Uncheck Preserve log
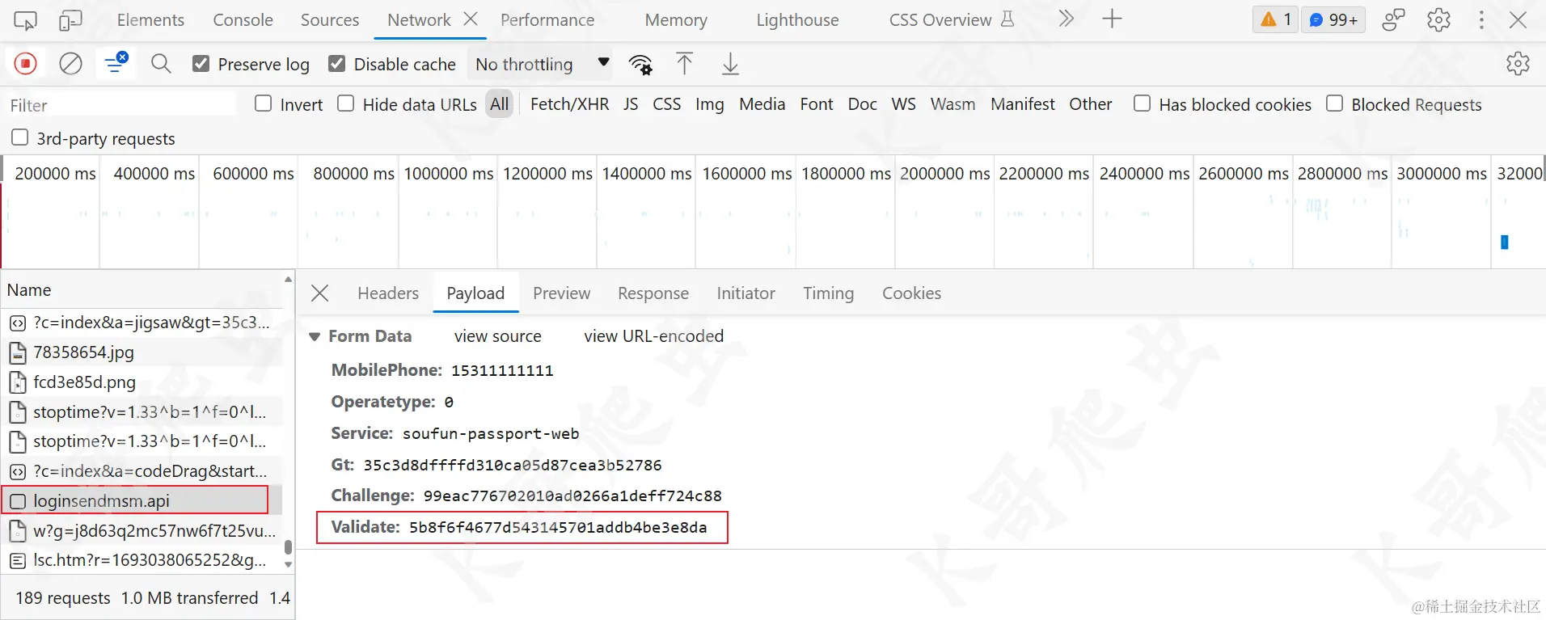The width and height of the screenshot is (1546, 620). pos(201,63)
